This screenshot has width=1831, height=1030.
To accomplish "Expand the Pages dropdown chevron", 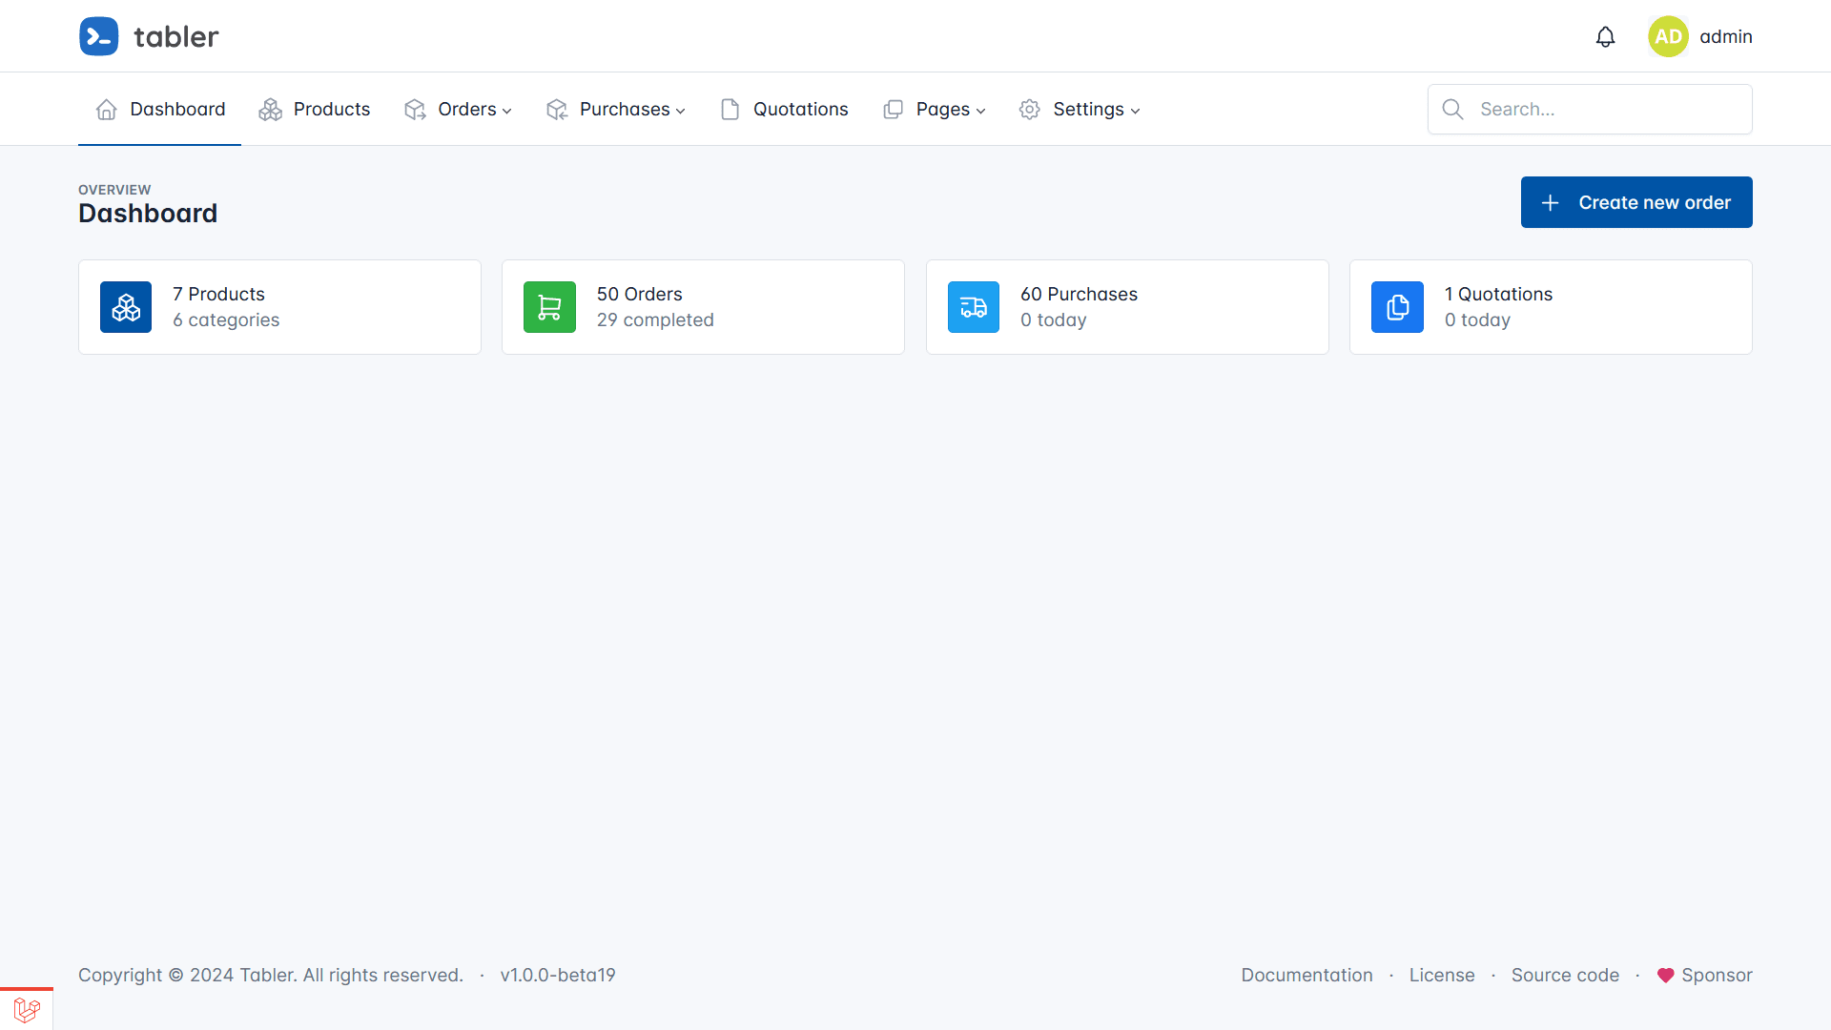I will [x=981, y=112].
